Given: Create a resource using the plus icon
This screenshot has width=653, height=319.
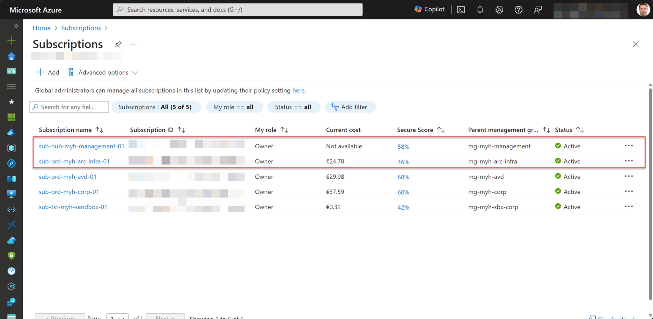Looking at the screenshot, I should click(x=11, y=41).
